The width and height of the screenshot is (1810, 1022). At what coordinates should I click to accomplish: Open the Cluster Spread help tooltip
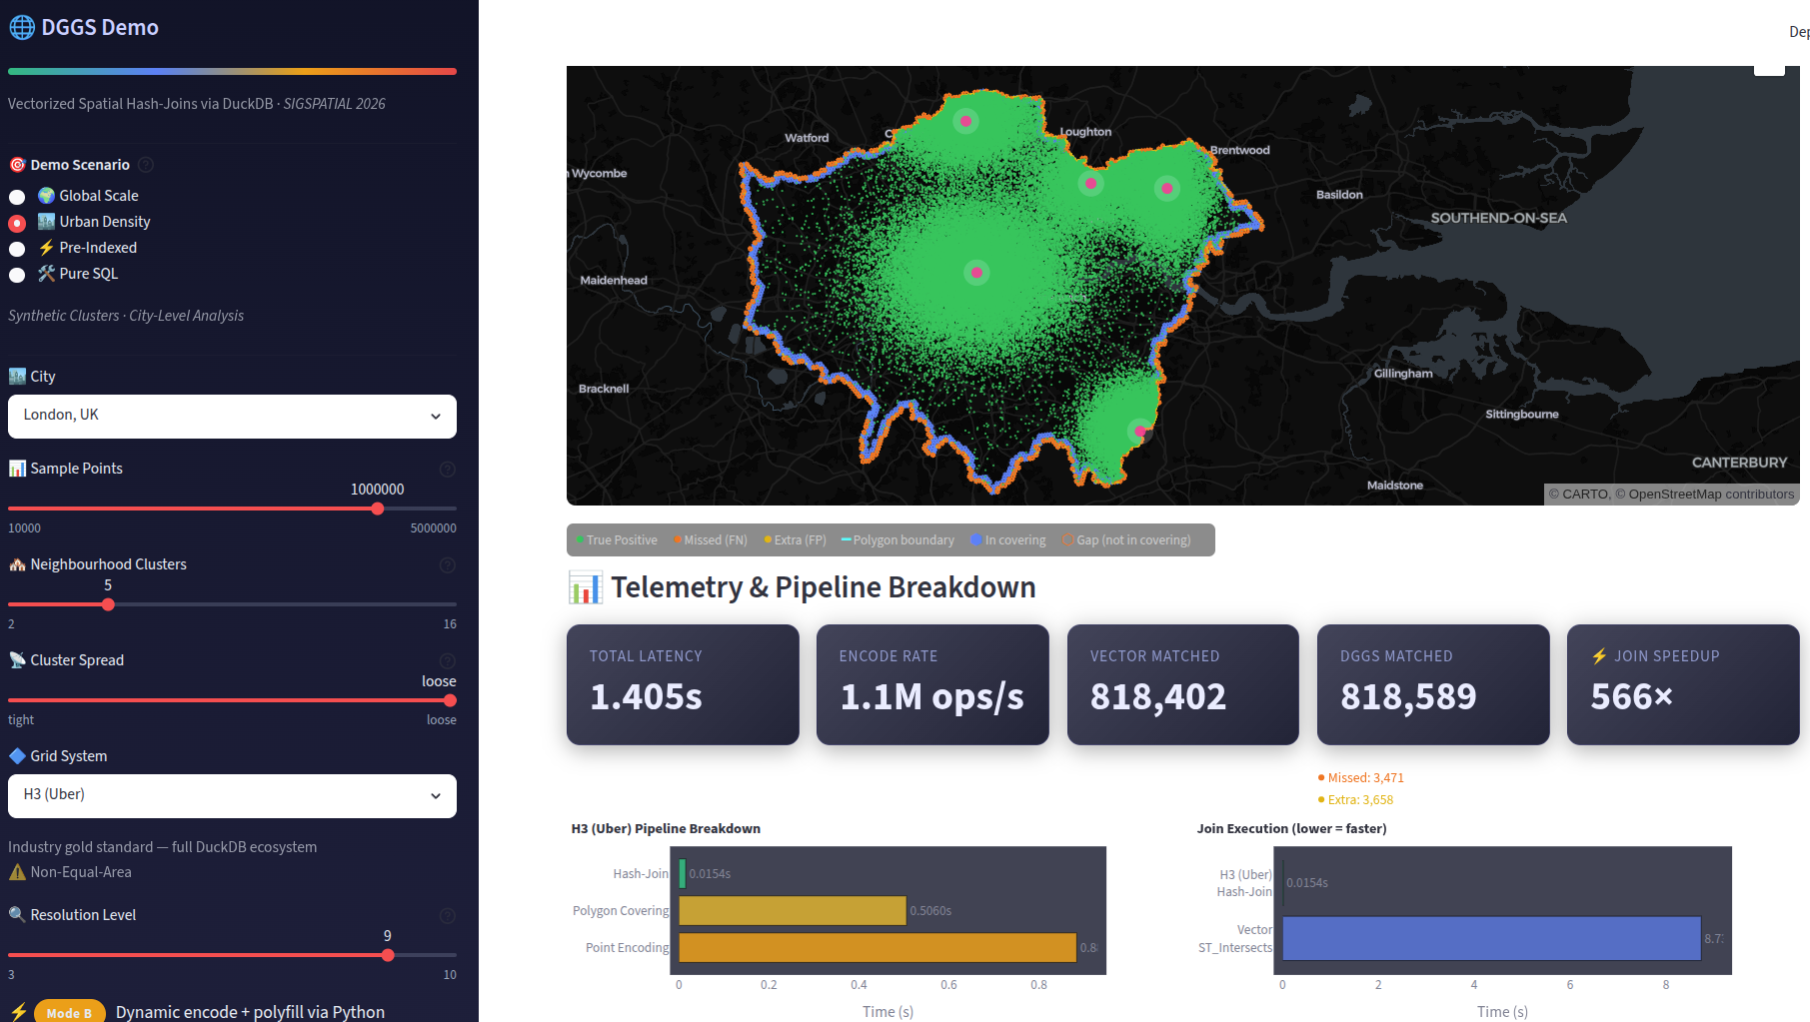coord(448,660)
